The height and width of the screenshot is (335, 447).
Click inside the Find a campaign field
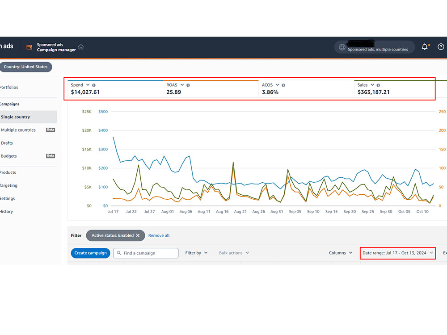(146, 253)
